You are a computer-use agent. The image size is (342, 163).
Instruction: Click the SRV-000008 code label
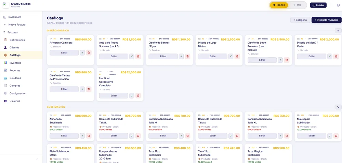pyautogui.click(x=65, y=39)
